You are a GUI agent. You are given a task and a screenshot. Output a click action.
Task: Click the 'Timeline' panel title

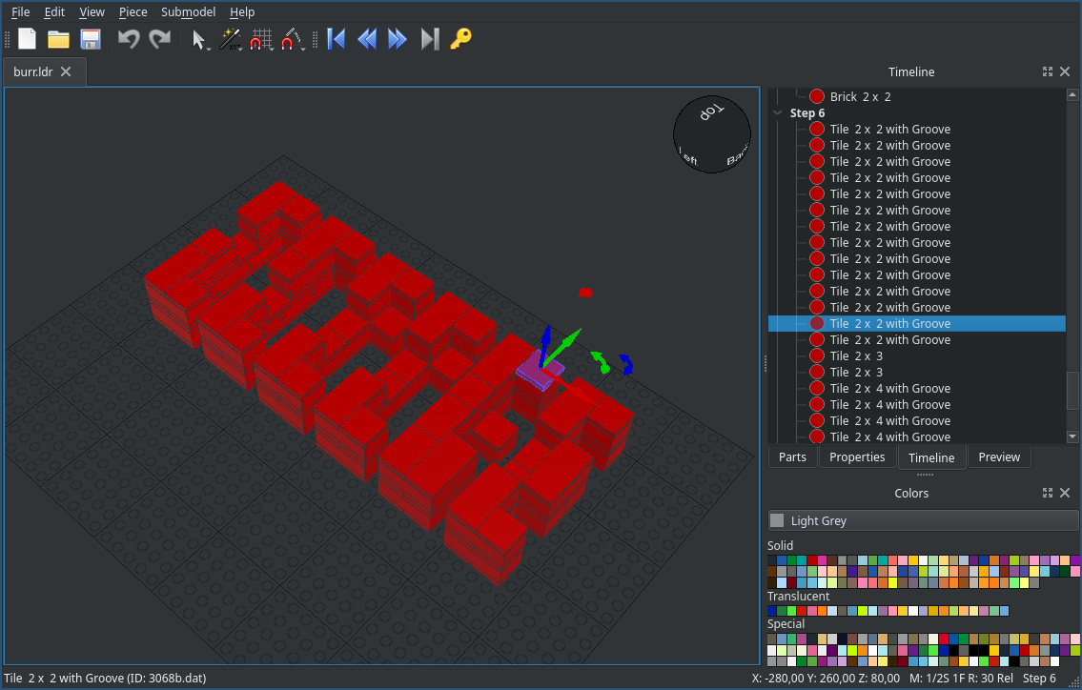[911, 71]
